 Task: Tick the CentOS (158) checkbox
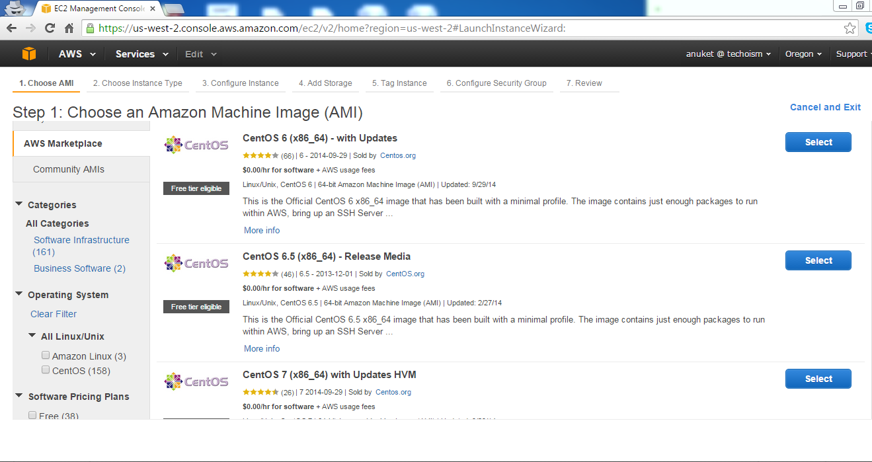pos(46,370)
